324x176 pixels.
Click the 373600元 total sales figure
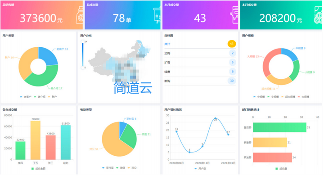41,18
